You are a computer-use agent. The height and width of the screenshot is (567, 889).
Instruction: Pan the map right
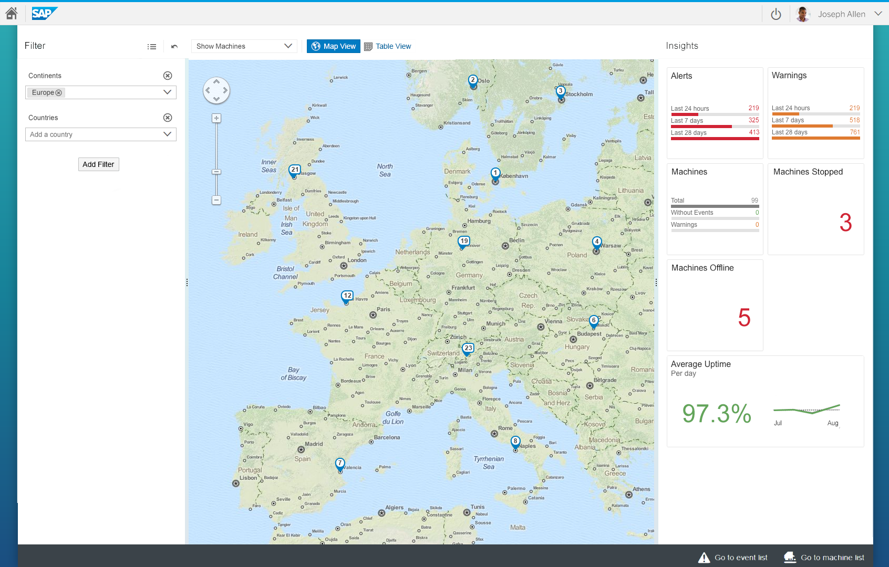(225, 90)
